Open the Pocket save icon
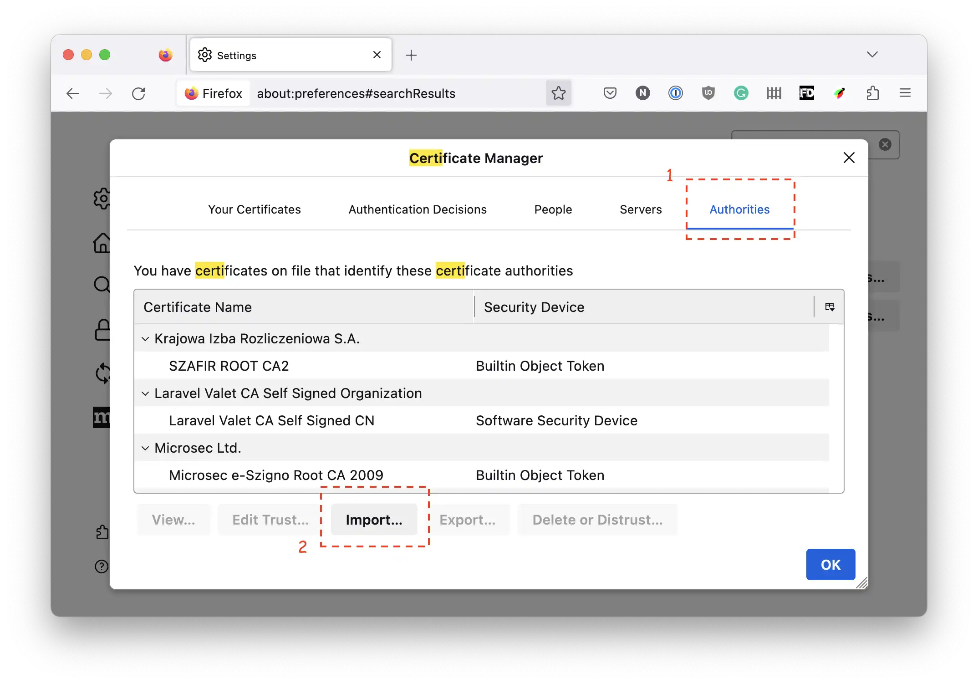Image resolution: width=978 pixels, height=684 pixels. 610,93
